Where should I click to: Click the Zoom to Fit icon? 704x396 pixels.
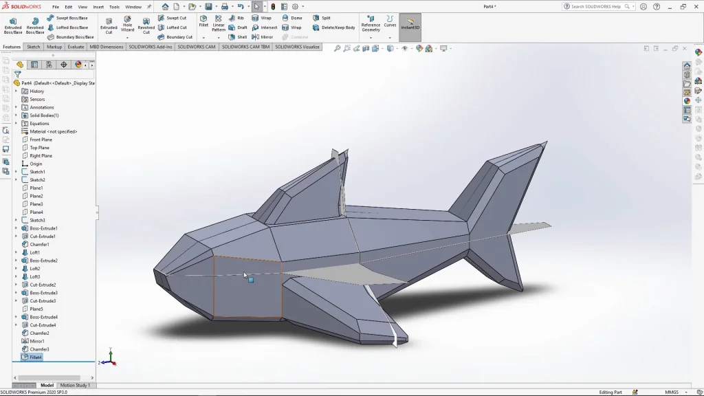tap(337, 48)
